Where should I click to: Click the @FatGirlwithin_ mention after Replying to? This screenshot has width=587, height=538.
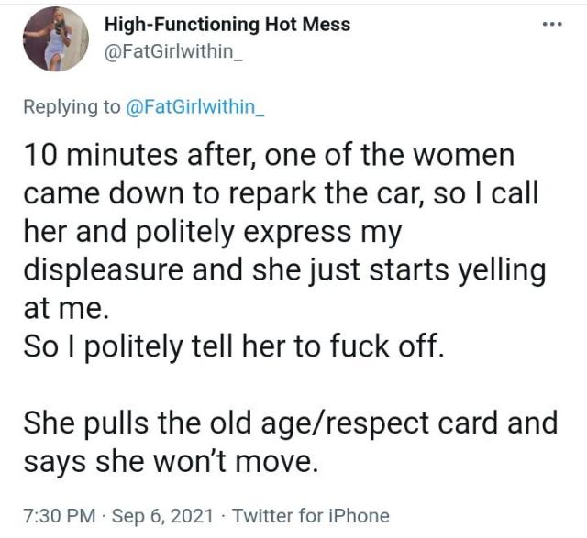(x=194, y=107)
